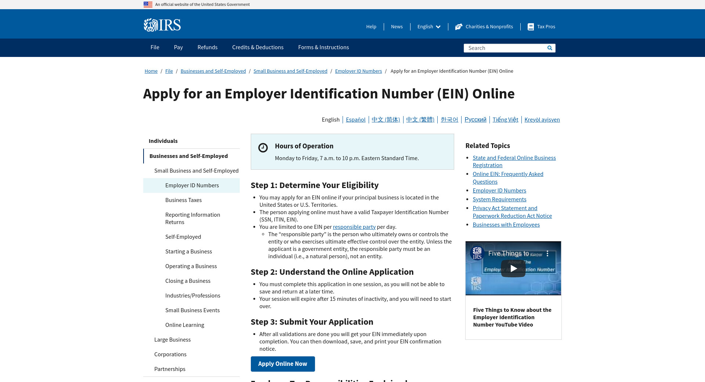Screen dimensions: 705x382
Task: Select Individuals in the sidebar
Action: (191, 141)
